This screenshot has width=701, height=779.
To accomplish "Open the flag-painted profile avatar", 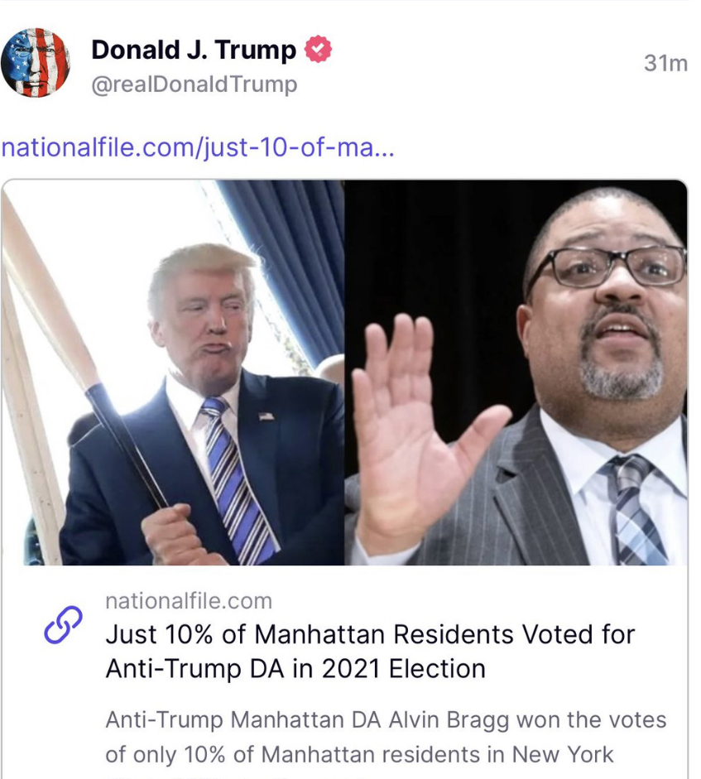I will 36,63.
